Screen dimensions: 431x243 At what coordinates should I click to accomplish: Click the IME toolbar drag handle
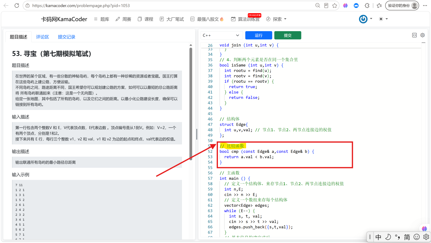pos(370,237)
